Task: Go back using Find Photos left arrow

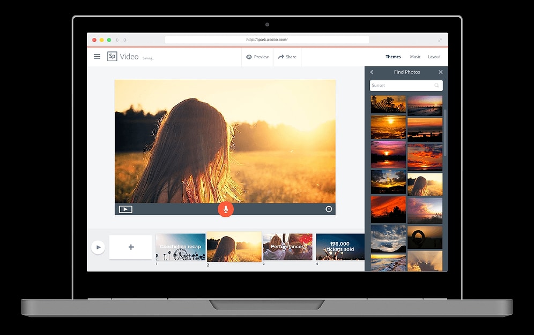Action: [x=372, y=72]
